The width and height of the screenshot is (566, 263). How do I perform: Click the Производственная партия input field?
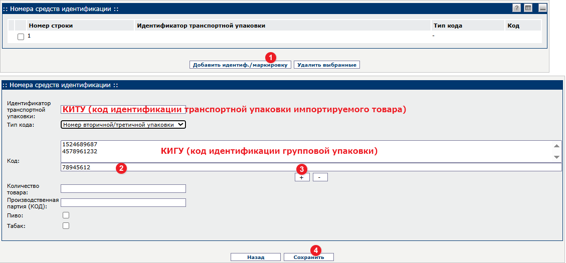point(123,202)
